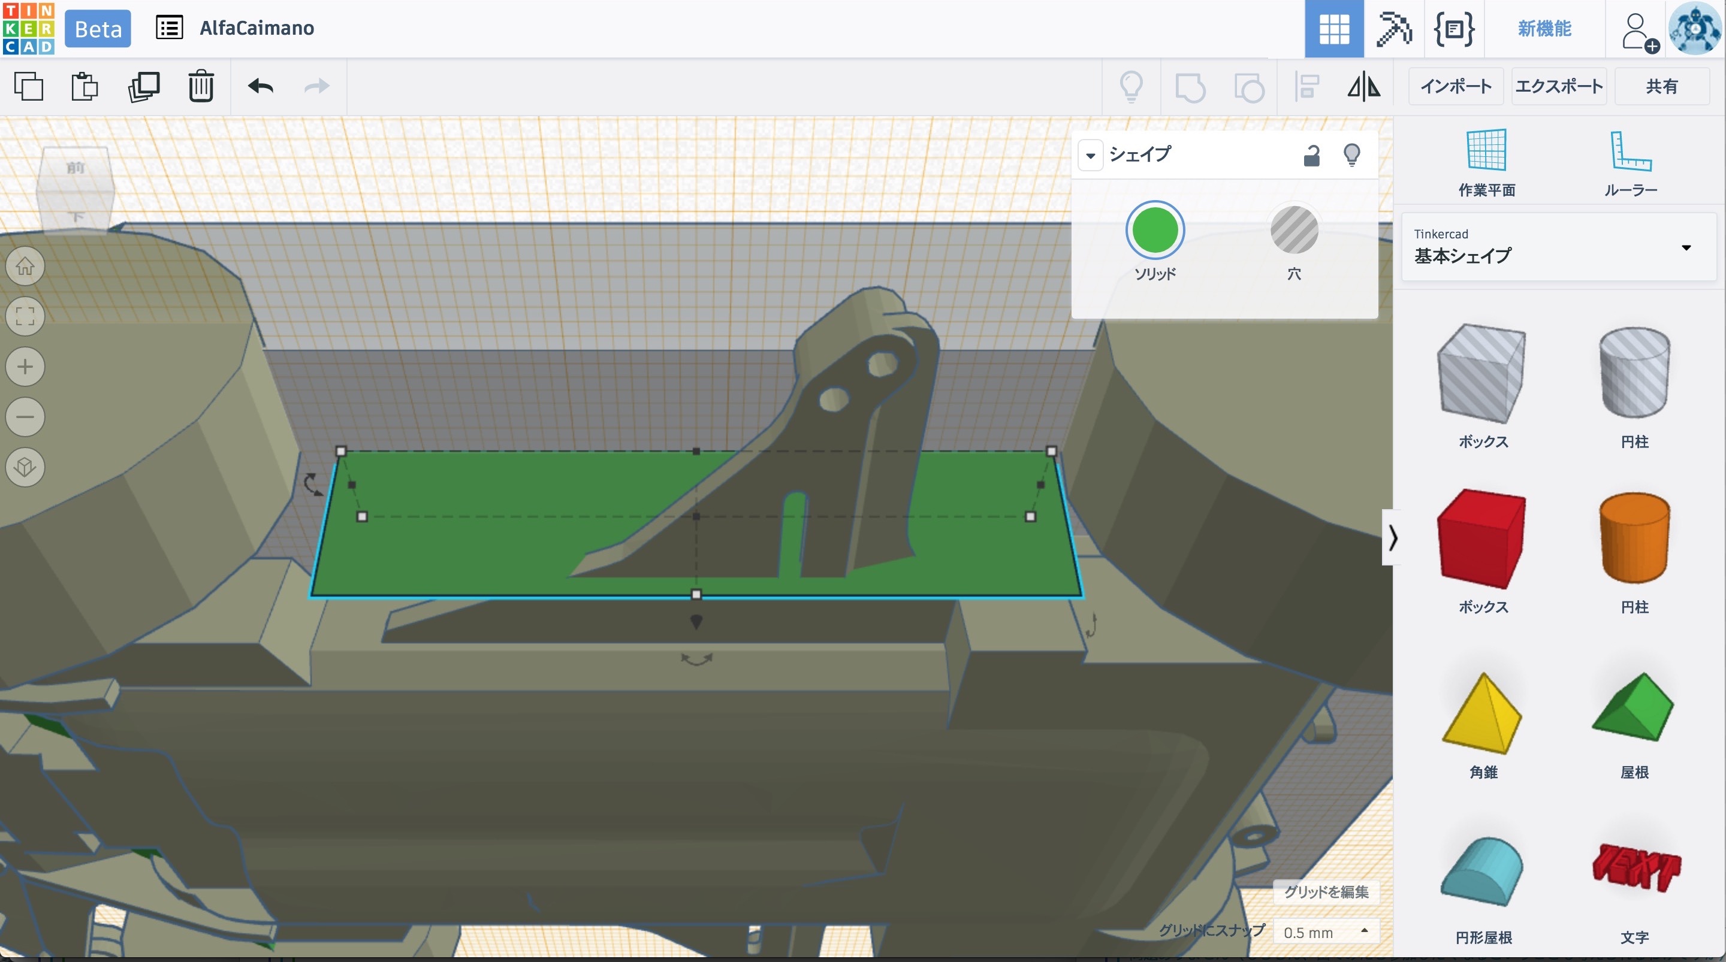1726x962 pixels.
Task: Toggle the lightbulb in the shape panel
Action: 1351,155
